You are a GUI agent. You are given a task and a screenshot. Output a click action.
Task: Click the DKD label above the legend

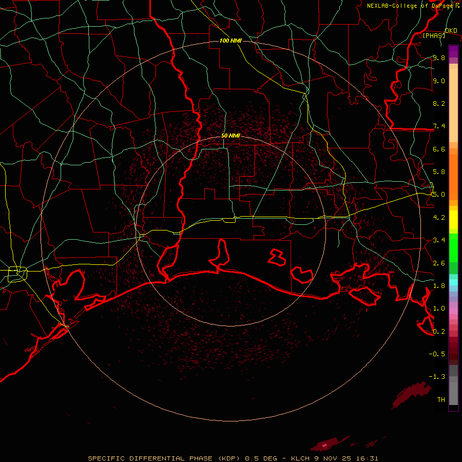(451, 31)
